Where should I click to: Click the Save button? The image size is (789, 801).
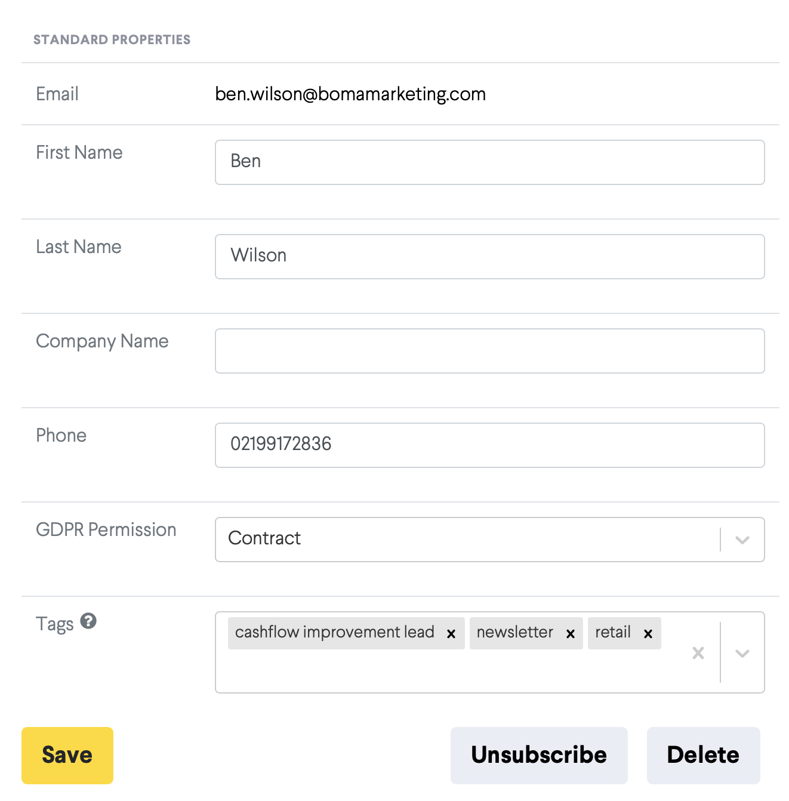point(67,755)
